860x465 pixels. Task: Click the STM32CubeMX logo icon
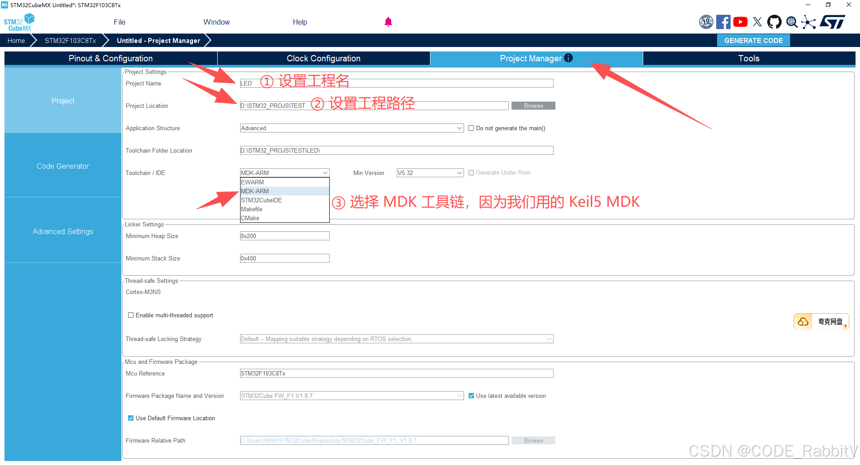pos(19,22)
